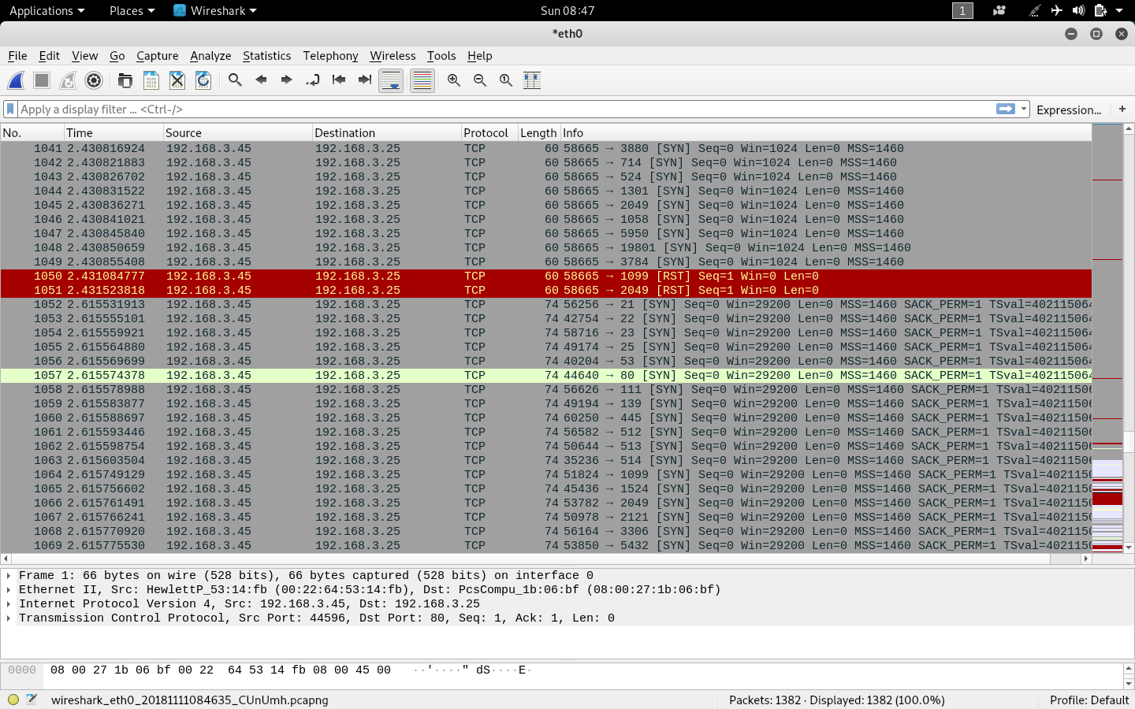The height and width of the screenshot is (709, 1135).
Task: Open the Analyze menu
Action: pyautogui.click(x=210, y=56)
